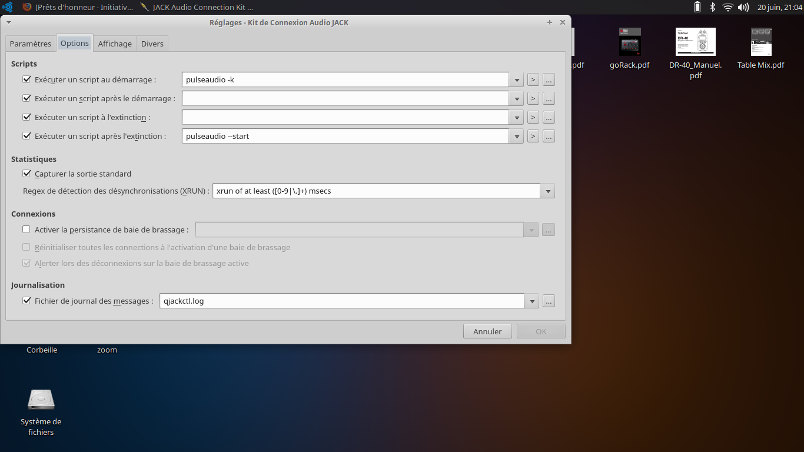Open the qjackctl.log file dropdown arrow

tap(531, 301)
